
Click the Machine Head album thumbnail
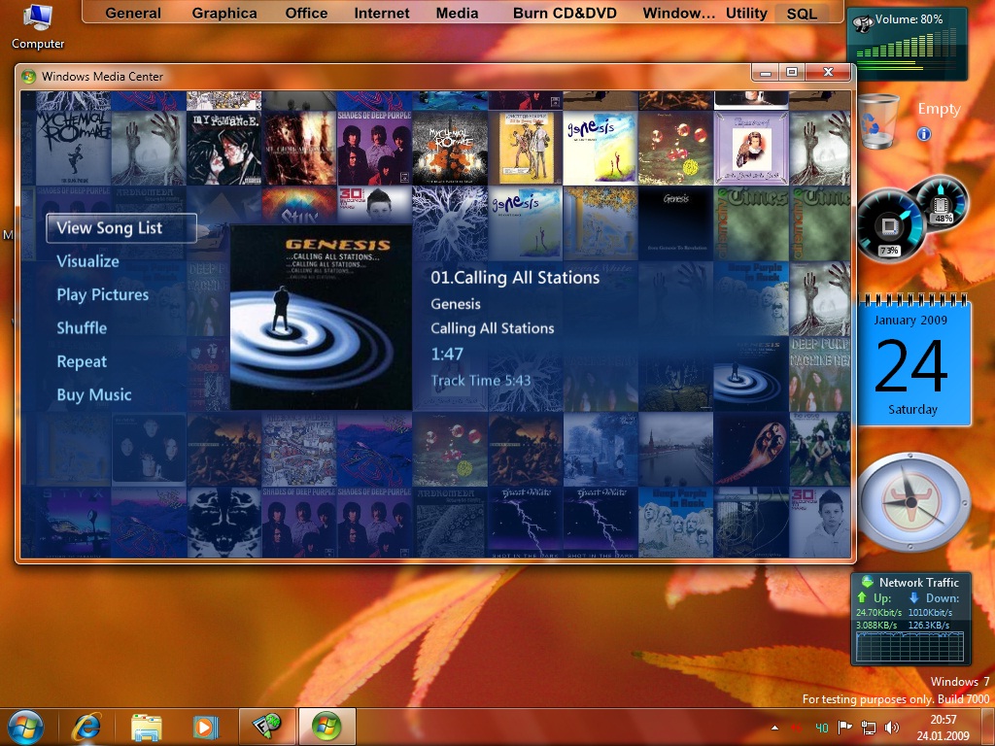click(820, 374)
